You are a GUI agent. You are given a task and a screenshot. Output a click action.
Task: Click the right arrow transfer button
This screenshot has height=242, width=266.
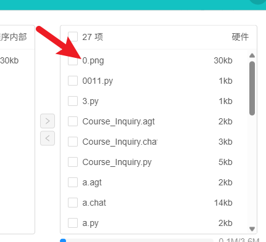pos(48,121)
